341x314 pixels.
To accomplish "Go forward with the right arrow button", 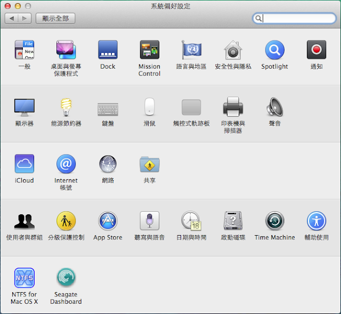I will tap(25, 19).
